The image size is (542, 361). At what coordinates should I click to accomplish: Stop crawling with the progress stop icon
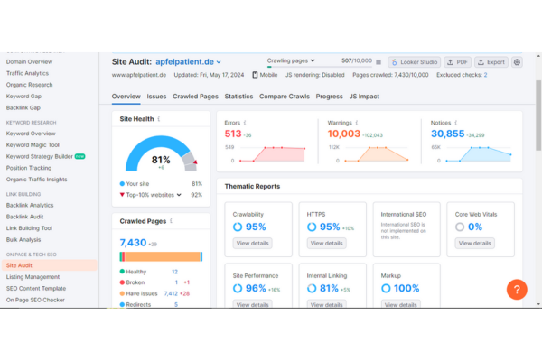click(380, 61)
